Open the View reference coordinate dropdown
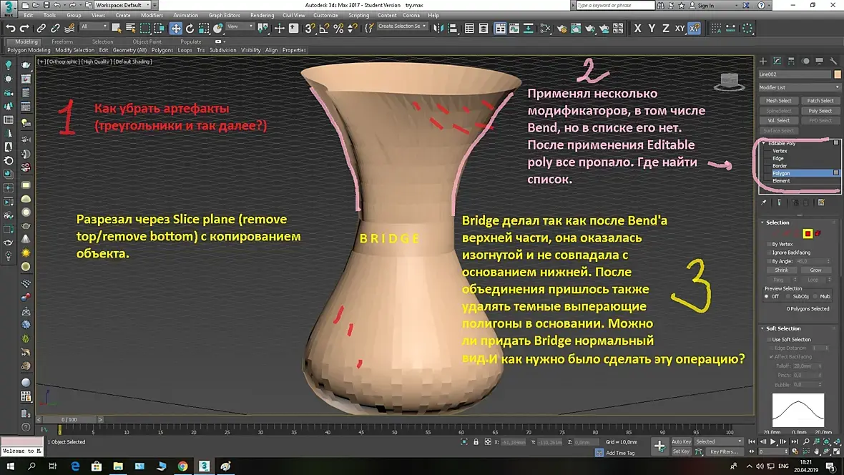Viewport: 844px width, 475px height. 240,26
